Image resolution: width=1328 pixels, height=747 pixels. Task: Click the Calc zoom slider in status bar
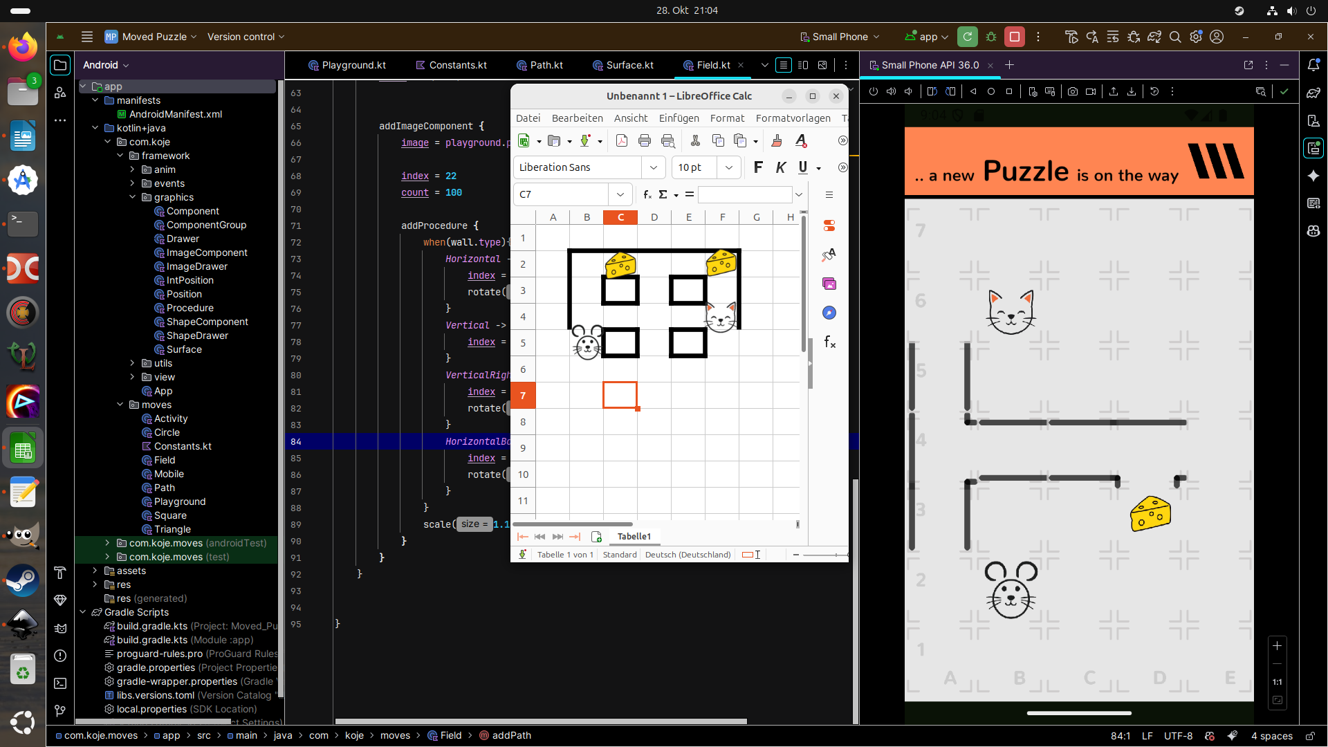click(x=823, y=555)
